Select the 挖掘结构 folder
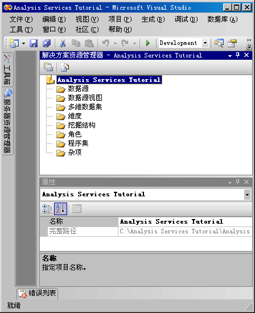This screenshot has width=255, height=313. tap(81, 125)
